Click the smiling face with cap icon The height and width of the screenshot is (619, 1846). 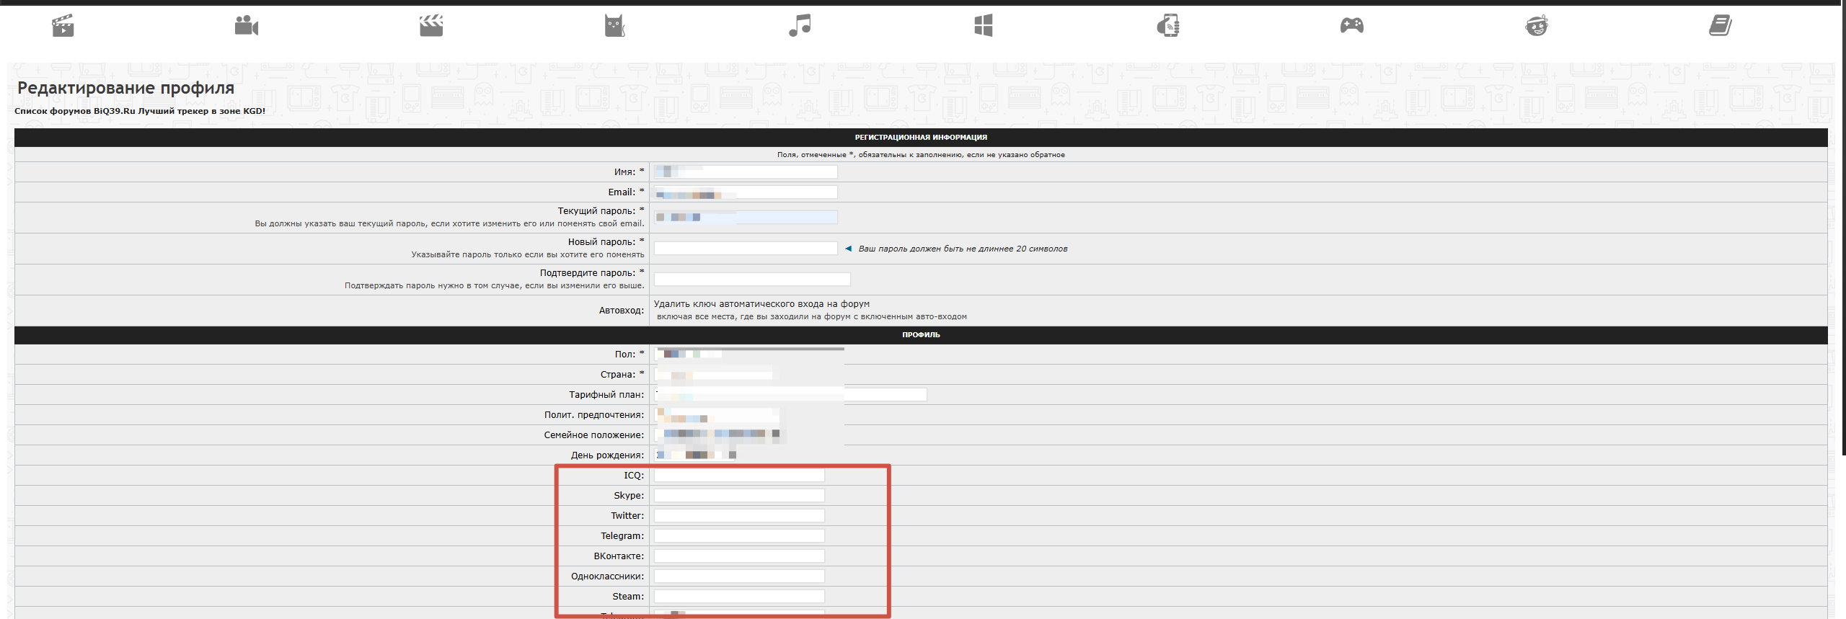coord(1537,26)
